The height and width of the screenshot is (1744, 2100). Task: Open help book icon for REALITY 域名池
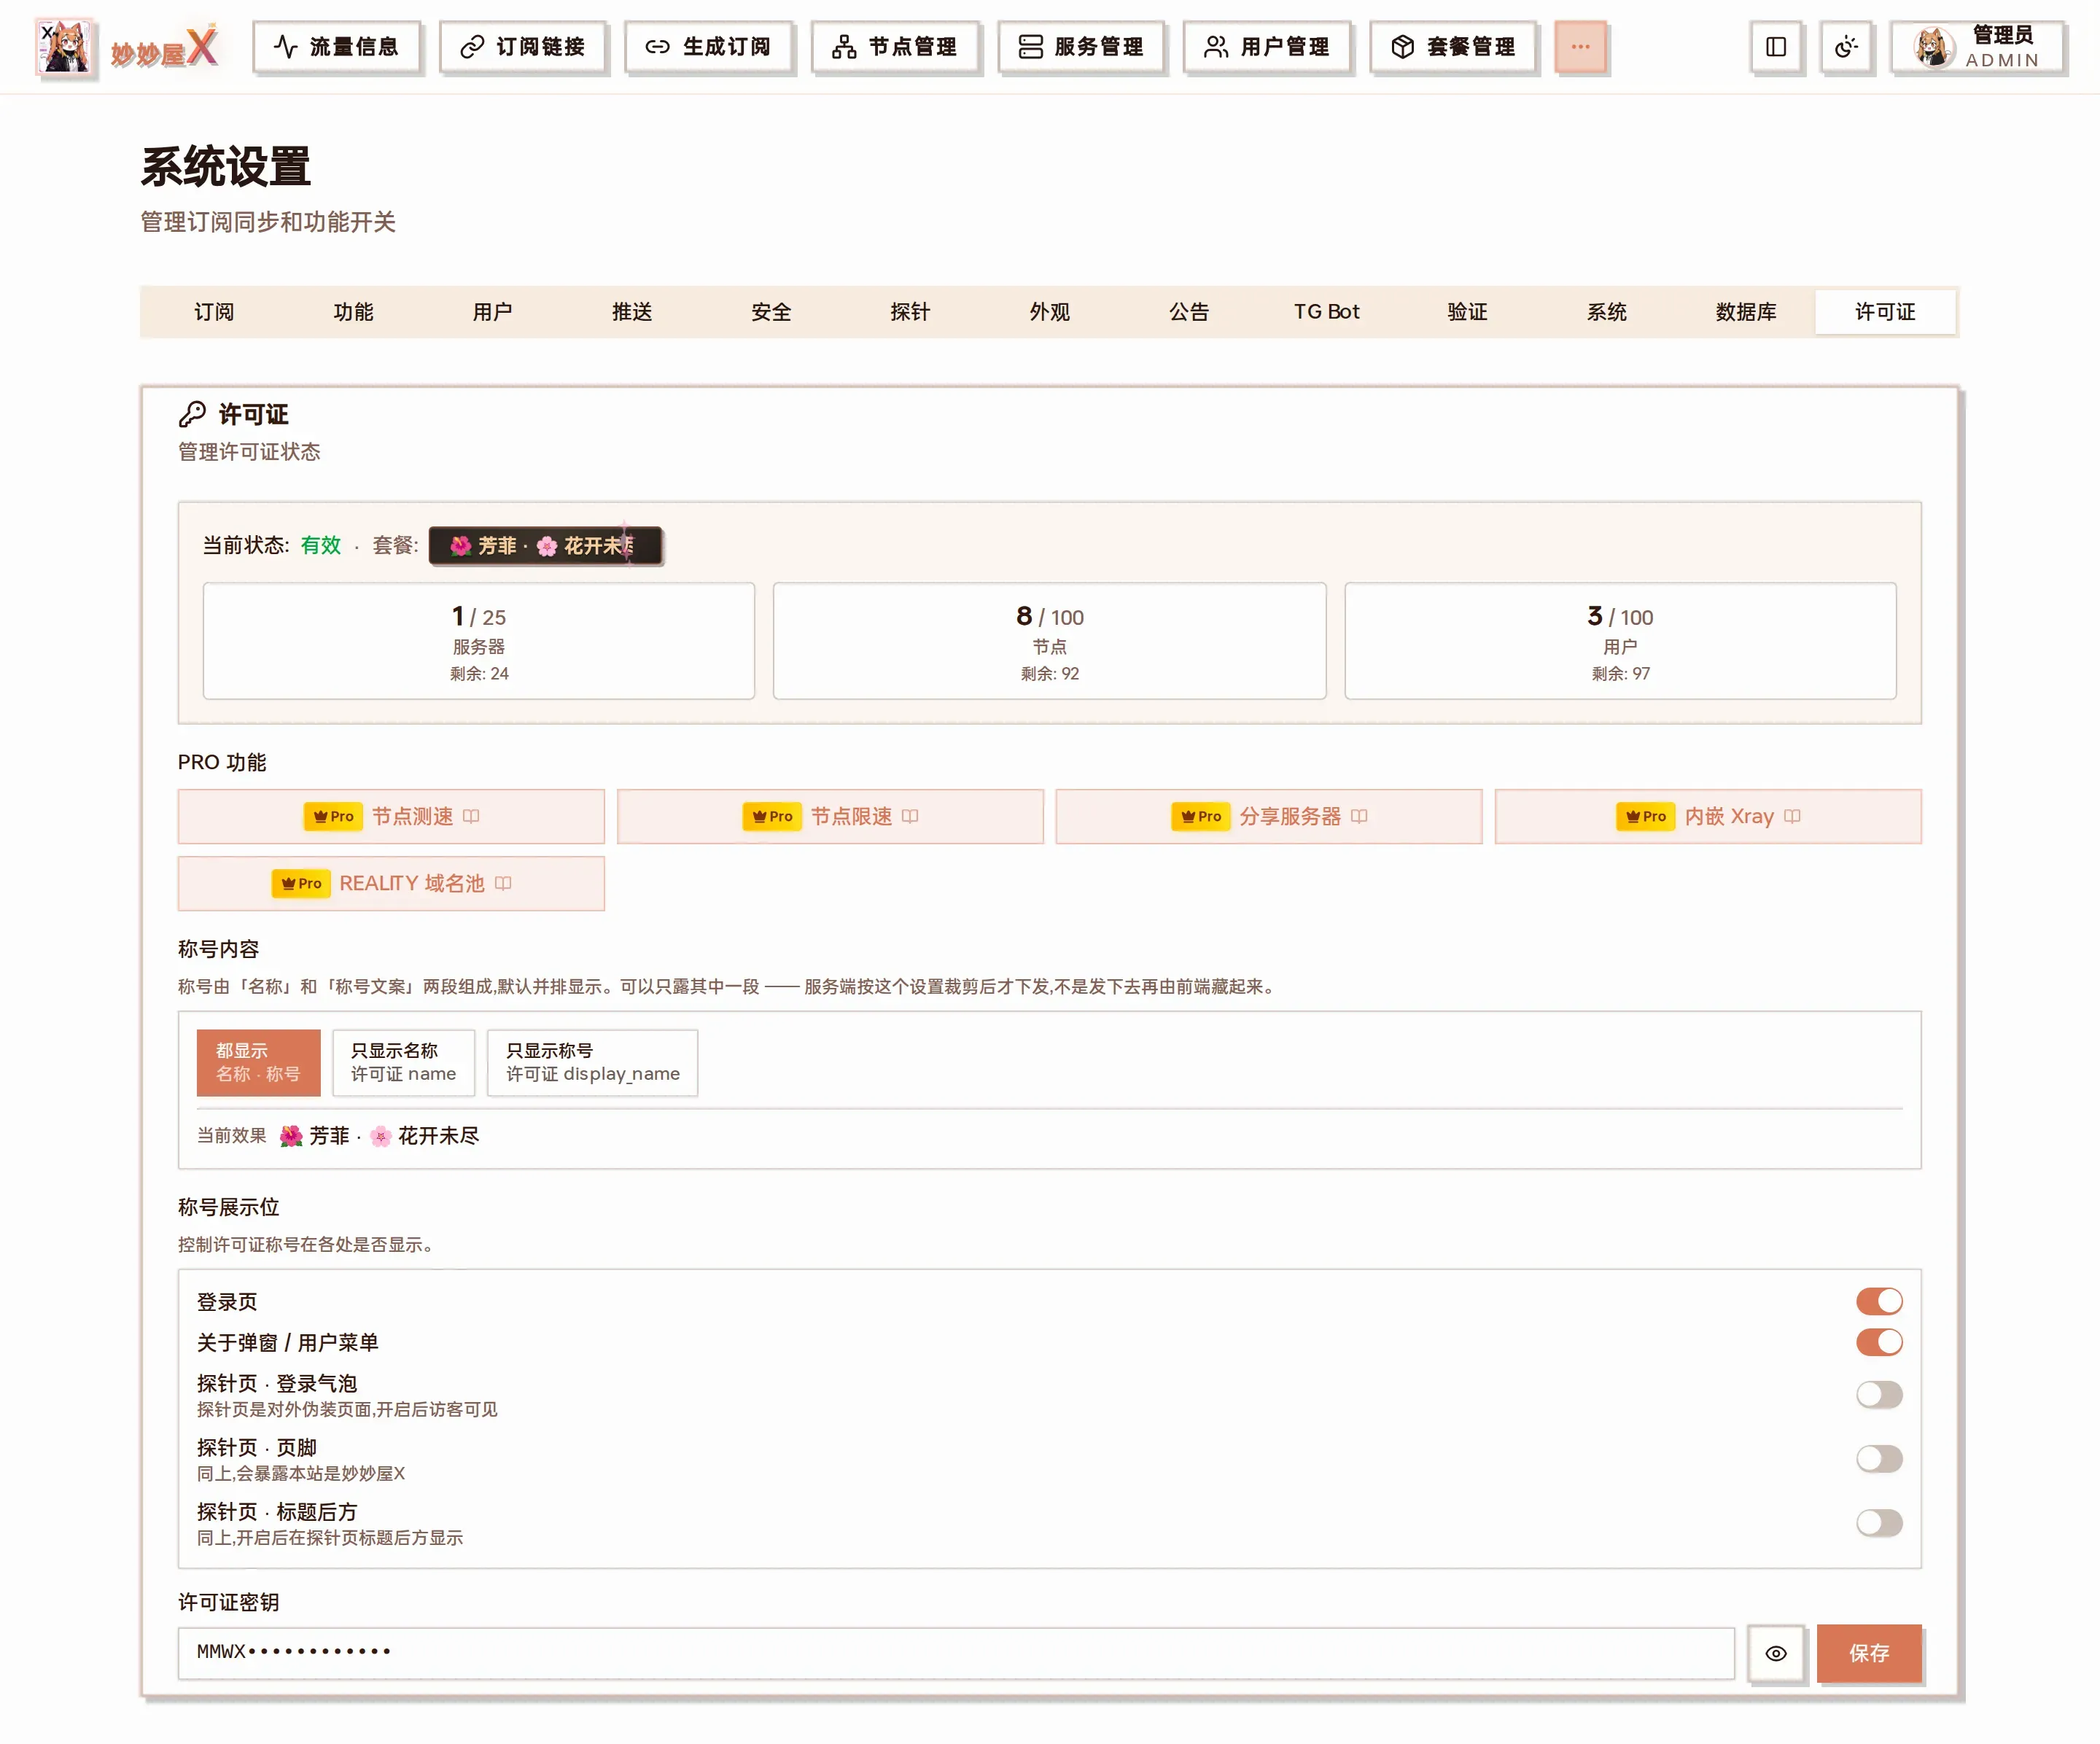[503, 883]
